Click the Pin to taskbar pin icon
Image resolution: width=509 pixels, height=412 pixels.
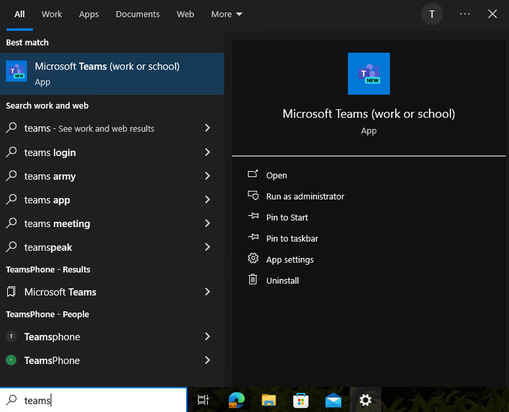point(253,237)
